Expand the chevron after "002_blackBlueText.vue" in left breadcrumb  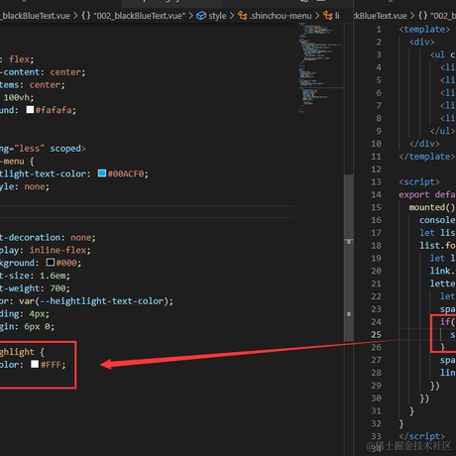[x=190, y=16]
